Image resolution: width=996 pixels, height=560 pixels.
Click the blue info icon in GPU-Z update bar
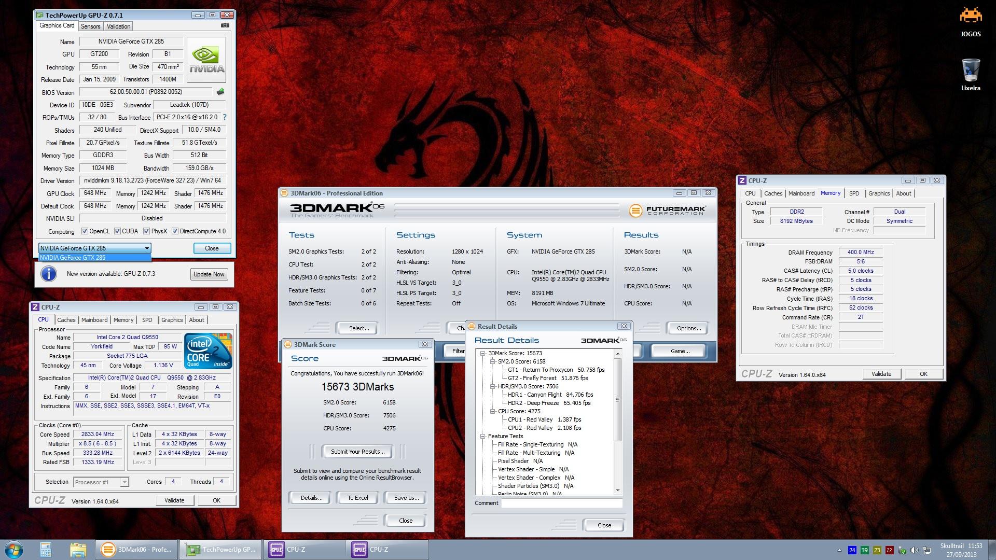[x=49, y=274]
